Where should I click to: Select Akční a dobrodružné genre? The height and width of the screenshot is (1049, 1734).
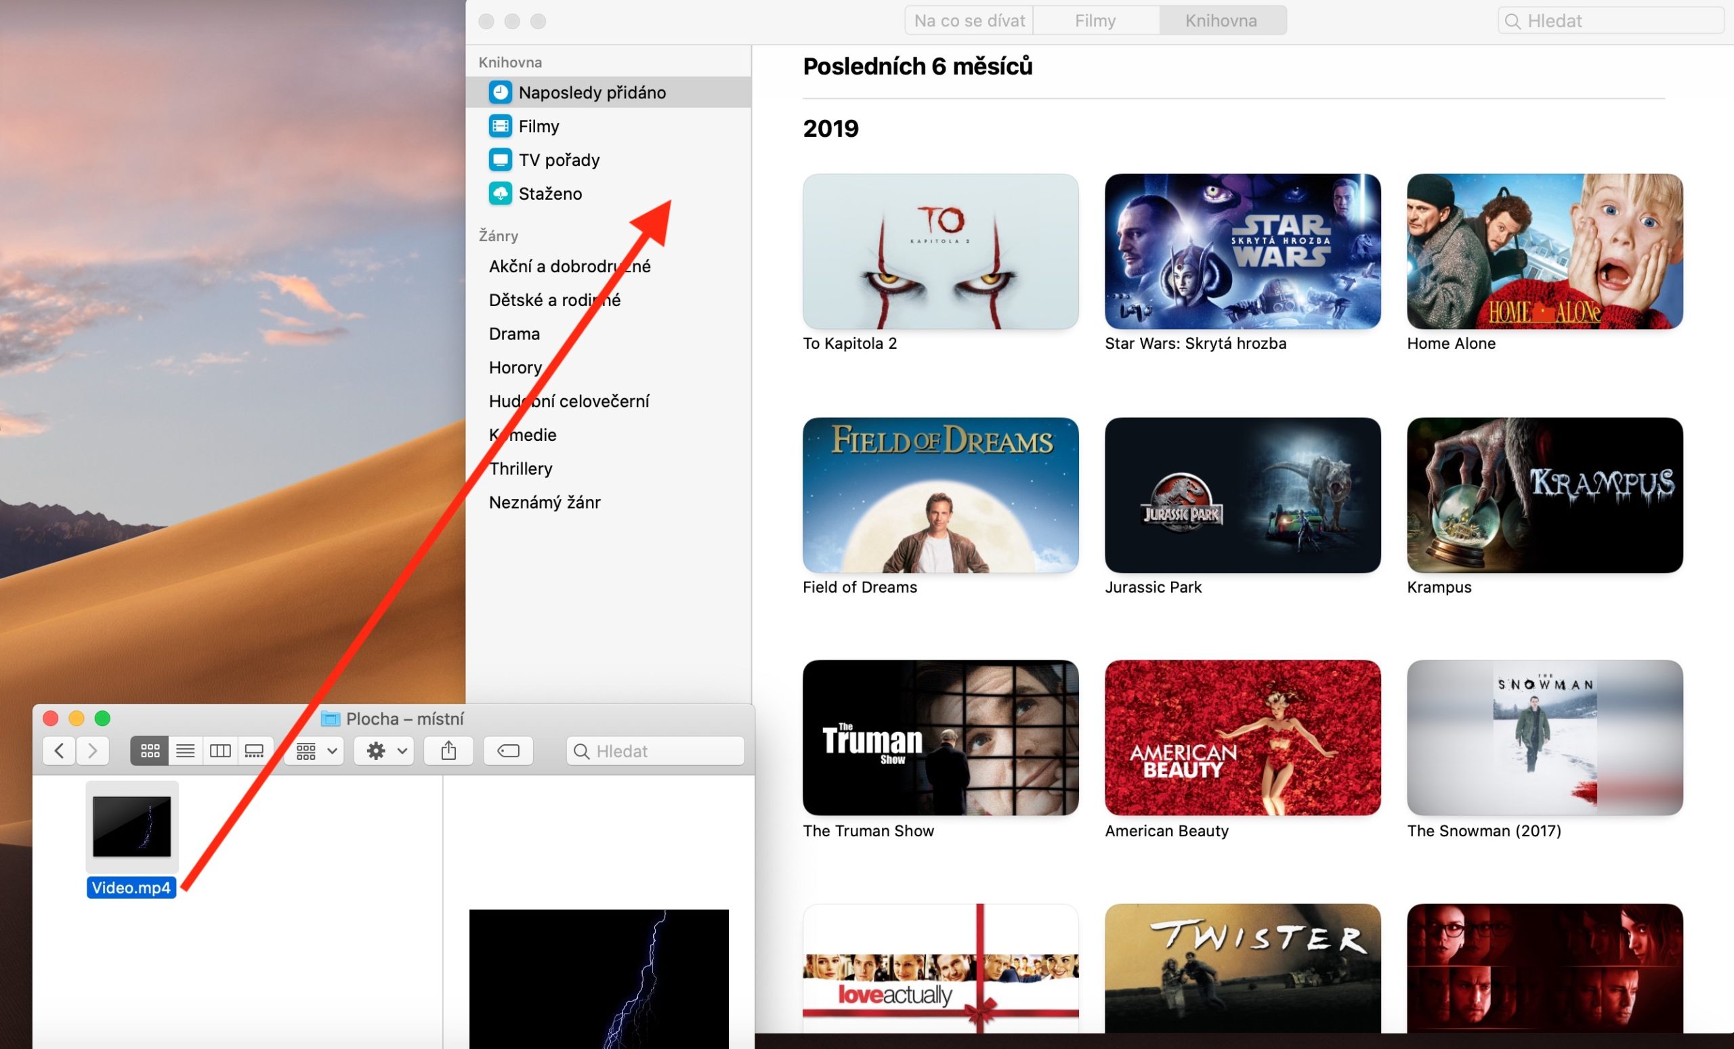pos(570,266)
